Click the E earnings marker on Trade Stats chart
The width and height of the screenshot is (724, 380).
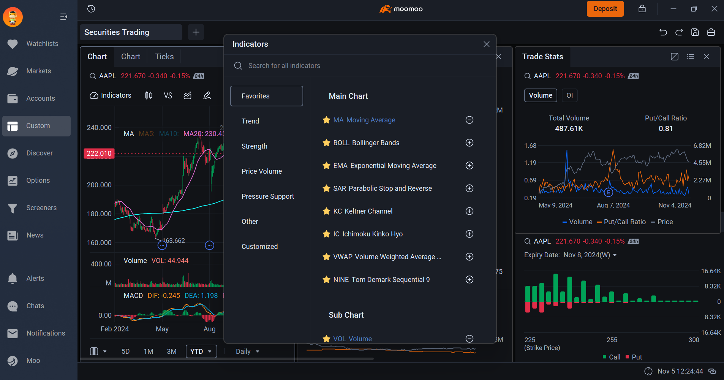[x=609, y=192]
